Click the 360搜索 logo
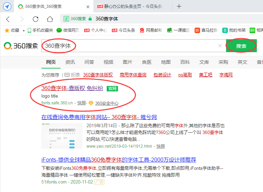Image resolution: width=263 pixels, height=192 pixels. 21,46
